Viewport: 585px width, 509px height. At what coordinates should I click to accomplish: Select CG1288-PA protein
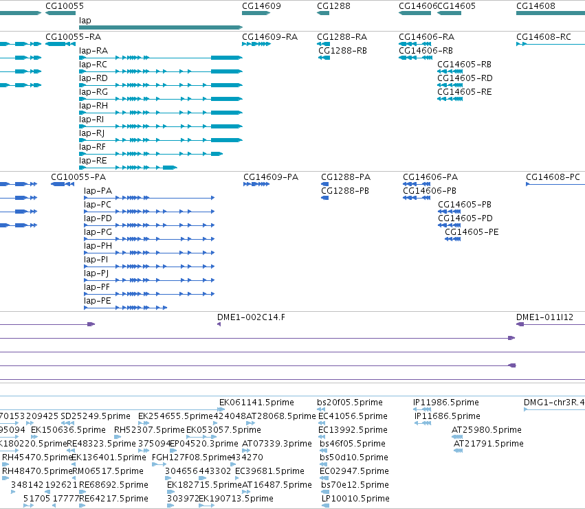pyautogui.click(x=325, y=184)
